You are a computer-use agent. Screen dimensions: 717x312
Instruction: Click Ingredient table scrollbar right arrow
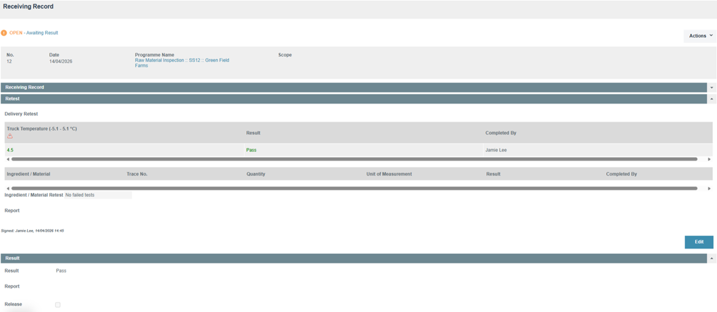click(x=710, y=188)
